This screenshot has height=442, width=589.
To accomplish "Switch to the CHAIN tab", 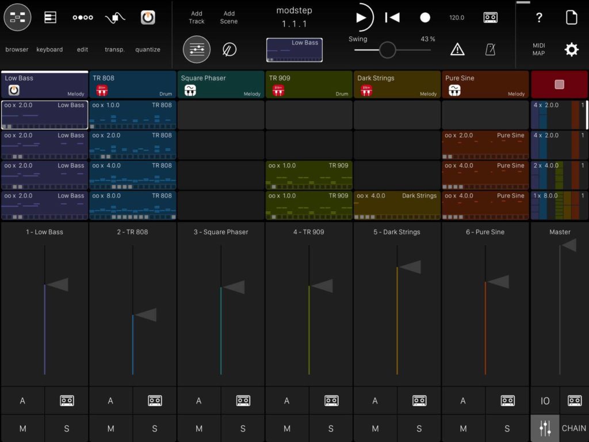I will point(573,428).
